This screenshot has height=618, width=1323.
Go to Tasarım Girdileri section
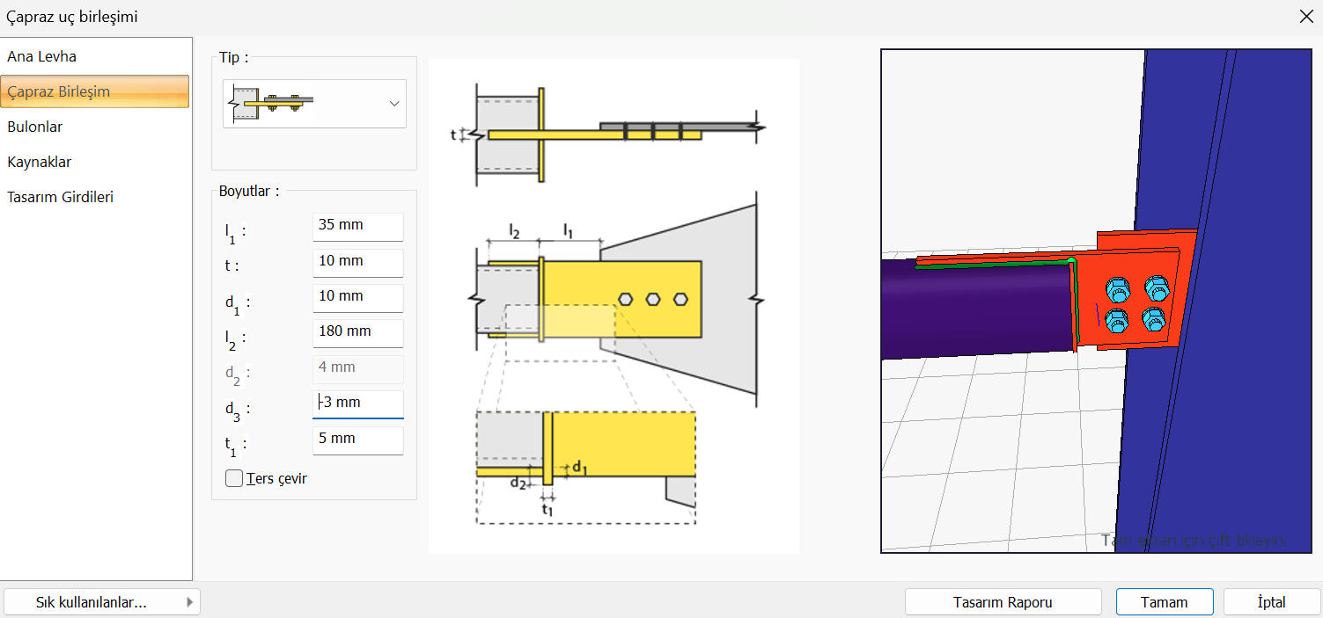(60, 197)
